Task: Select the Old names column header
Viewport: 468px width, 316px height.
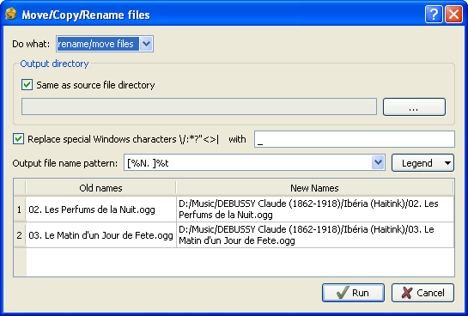Action: (x=100, y=188)
